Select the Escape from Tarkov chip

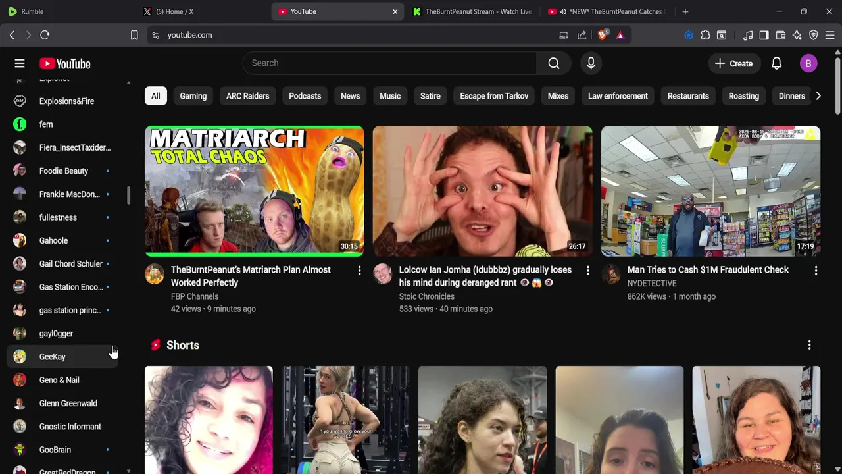click(x=494, y=96)
